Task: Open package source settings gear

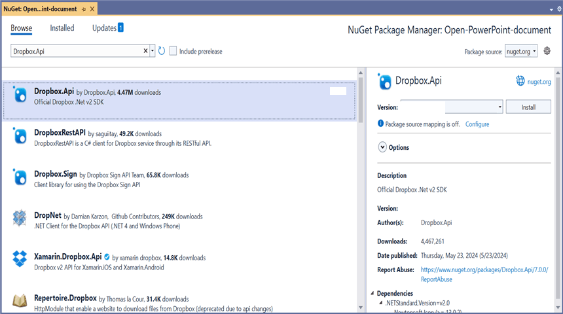Action: point(547,51)
